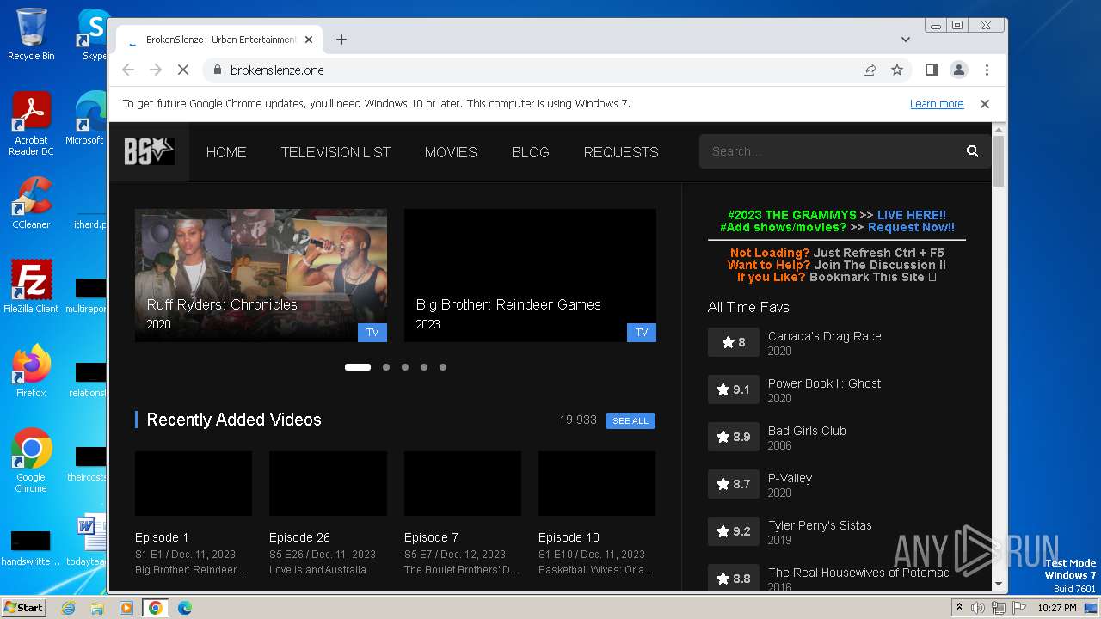
Task: Open Chrome side panel
Action: click(x=931, y=70)
